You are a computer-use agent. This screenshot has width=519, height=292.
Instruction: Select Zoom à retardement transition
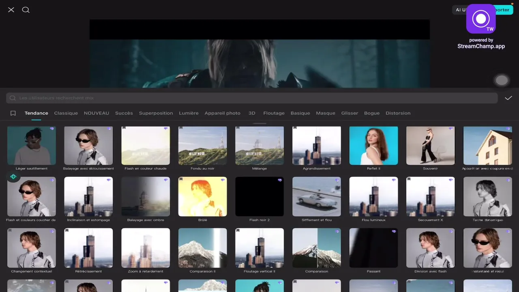[146, 248]
